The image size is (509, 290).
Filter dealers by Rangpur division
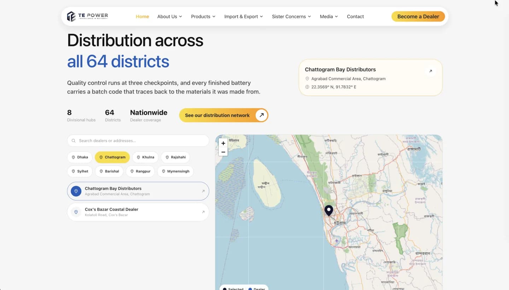pyautogui.click(x=140, y=171)
